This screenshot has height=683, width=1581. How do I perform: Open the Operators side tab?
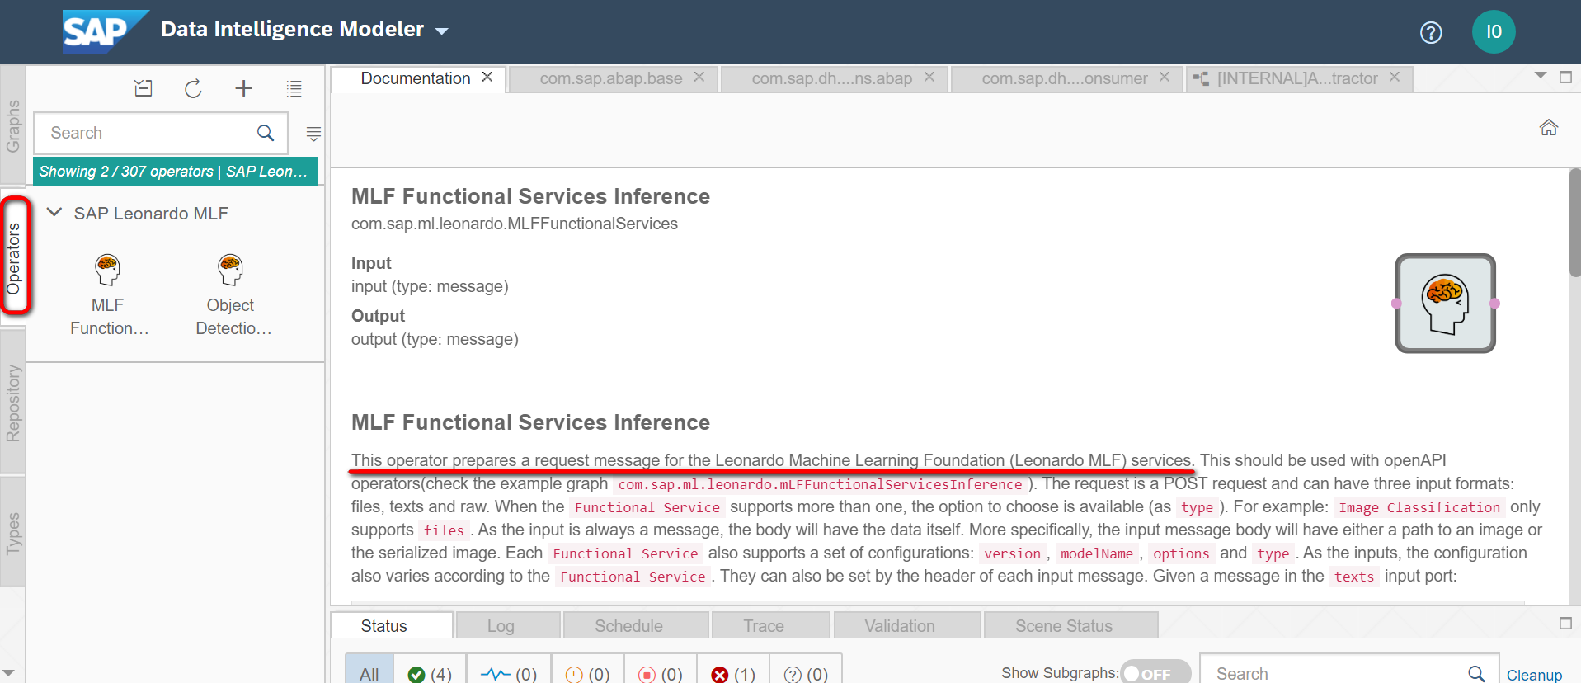pos(14,257)
